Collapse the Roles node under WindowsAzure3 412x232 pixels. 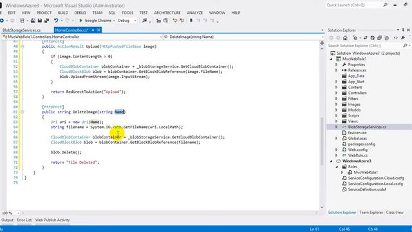tap(337, 167)
